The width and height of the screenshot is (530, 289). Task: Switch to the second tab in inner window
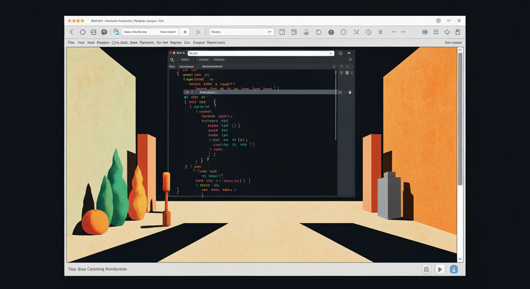(x=204, y=60)
